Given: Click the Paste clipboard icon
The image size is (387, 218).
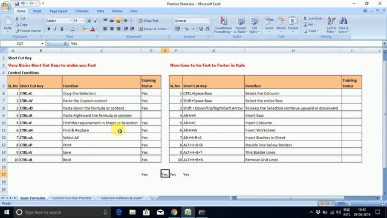Looking at the screenshot, I should [8, 22].
